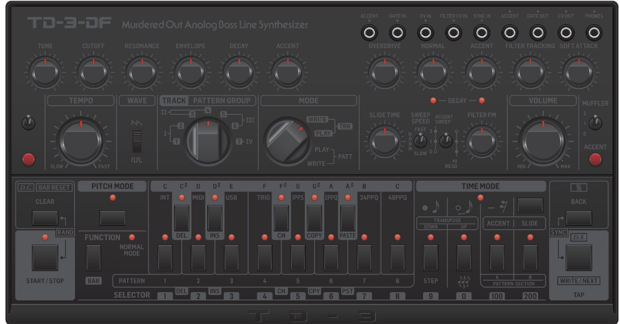Adjust the Cutoff knob
The height and width of the screenshot is (324, 620).
pyautogui.click(x=93, y=73)
